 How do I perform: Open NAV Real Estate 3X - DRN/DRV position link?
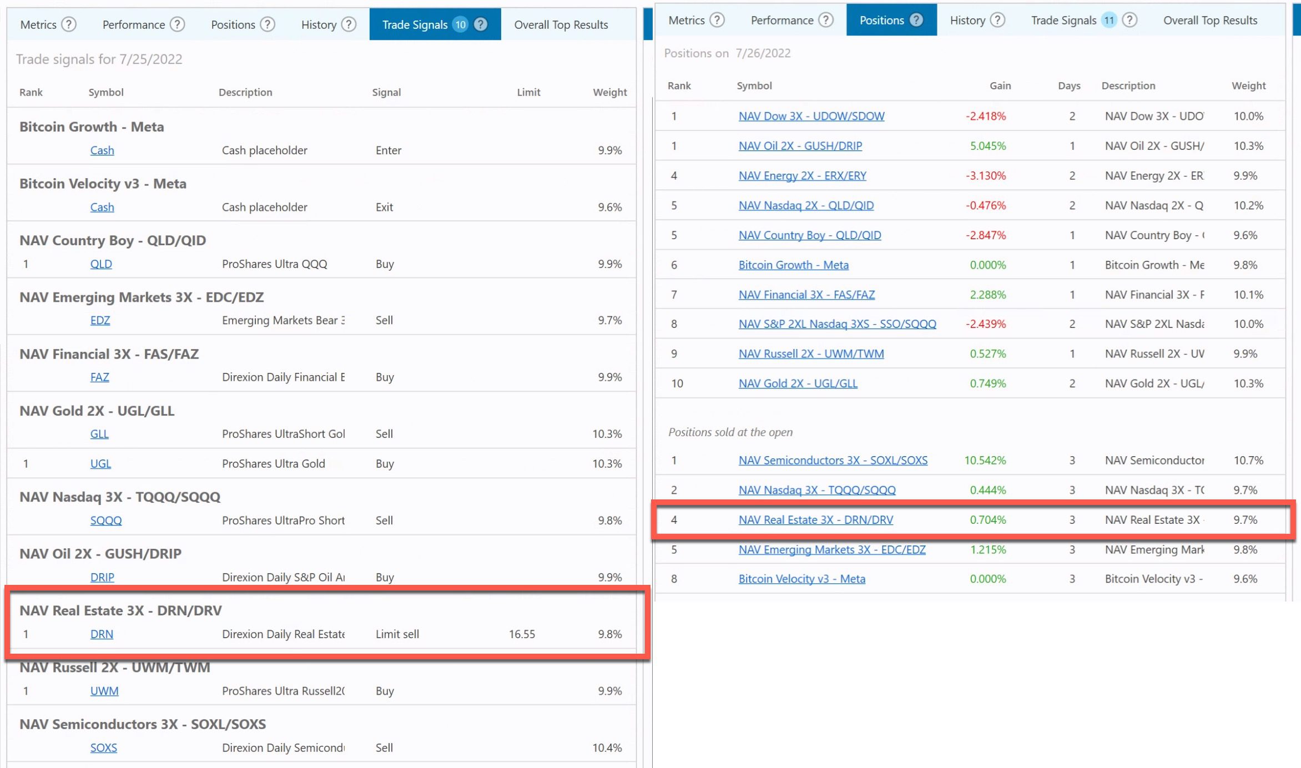coord(815,520)
